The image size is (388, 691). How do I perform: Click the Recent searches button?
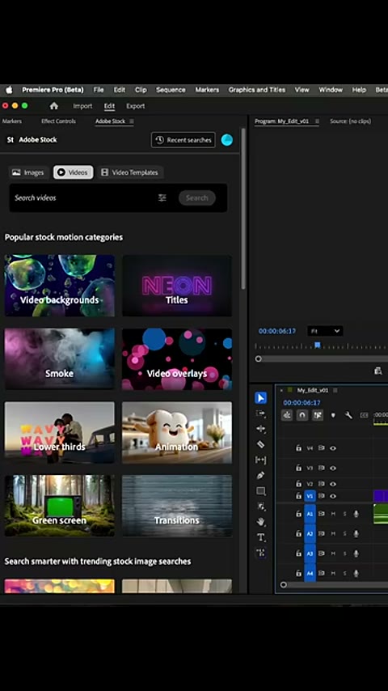point(183,140)
